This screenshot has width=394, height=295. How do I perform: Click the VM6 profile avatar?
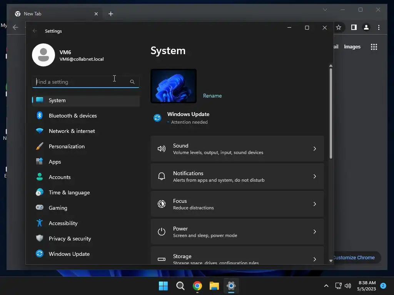[x=43, y=55]
